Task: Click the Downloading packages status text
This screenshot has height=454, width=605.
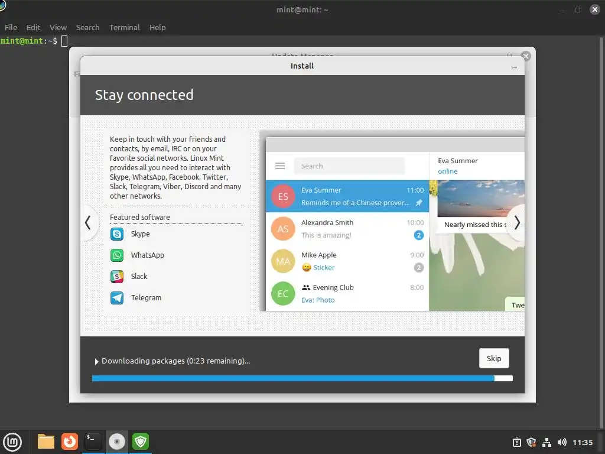Action: (x=175, y=361)
